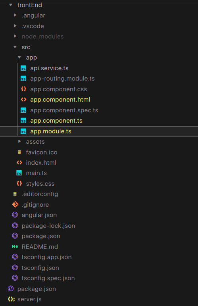The width and height of the screenshot is (198, 306).
Task: Click the git icon beside .gitignore
Action: pos(15,204)
